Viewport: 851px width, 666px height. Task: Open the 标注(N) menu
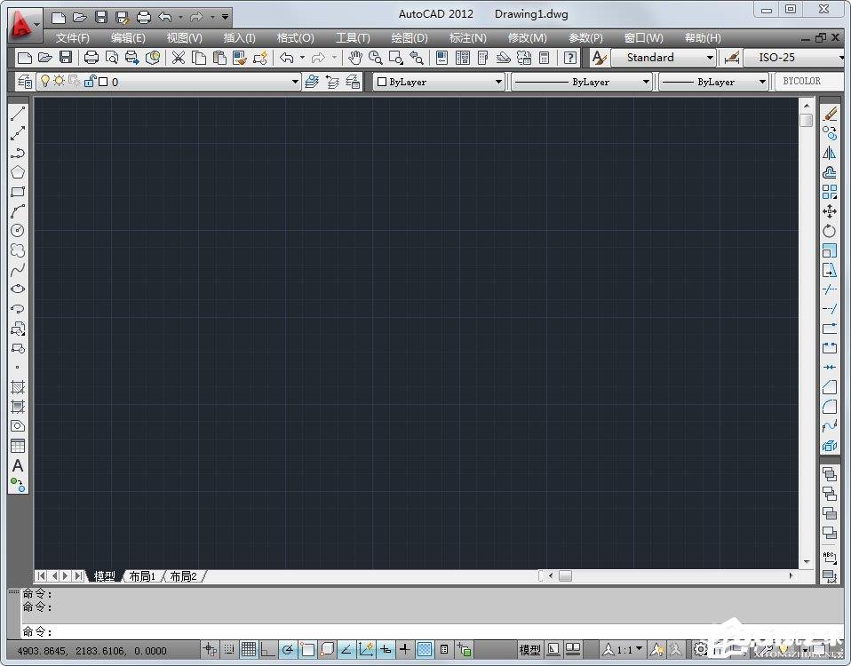tap(467, 38)
